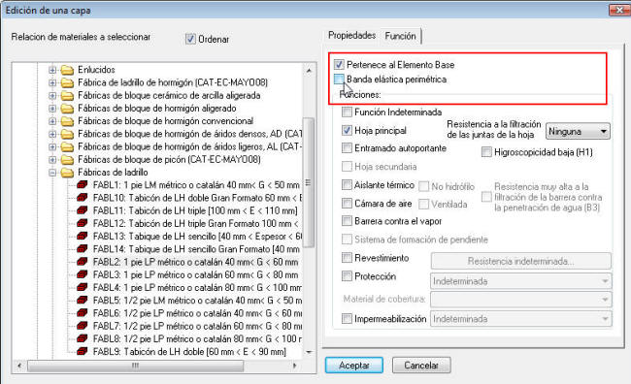Screen dimensions: 631x384
Task: Click the red brick icon of FABL8
Action: pos(83,338)
